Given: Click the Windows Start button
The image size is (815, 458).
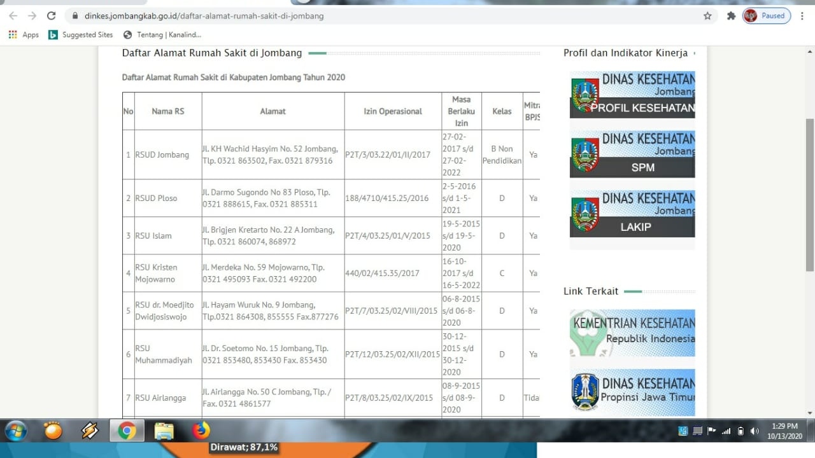Looking at the screenshot, I should point(15,431).
